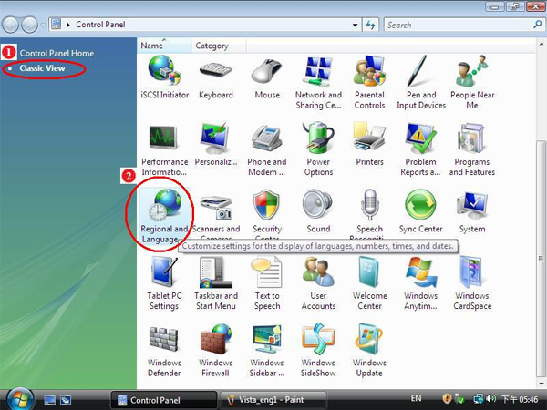Select the Regional and Language icon

click(164, 205)
